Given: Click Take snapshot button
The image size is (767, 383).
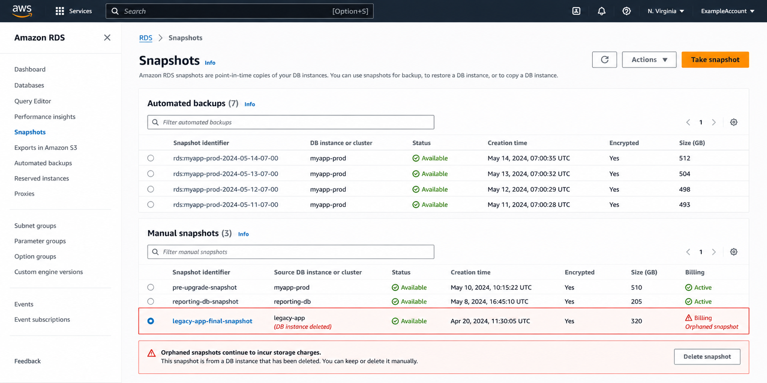Looking at the screenshot, I should click(x=715, y=60).
